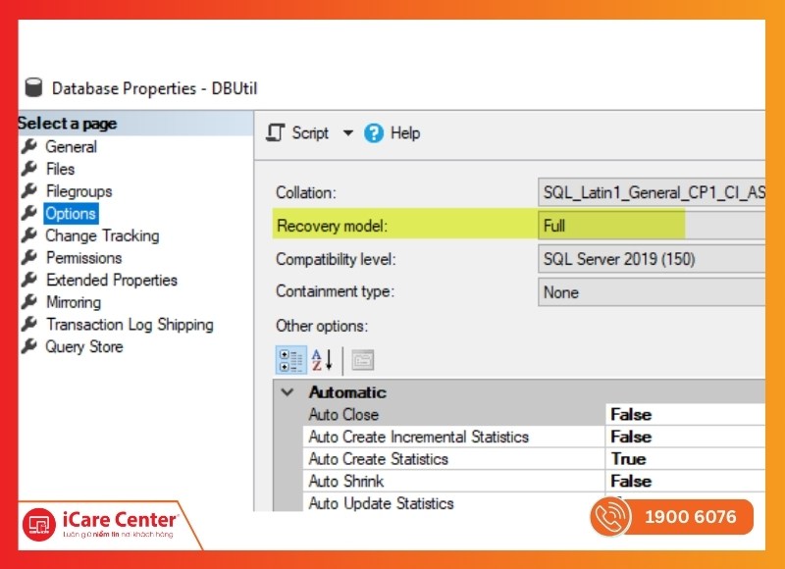This screenshot has height=569, width=785.
Task: Sort options grid alphabetically A-Z
Action: [322, 360]
